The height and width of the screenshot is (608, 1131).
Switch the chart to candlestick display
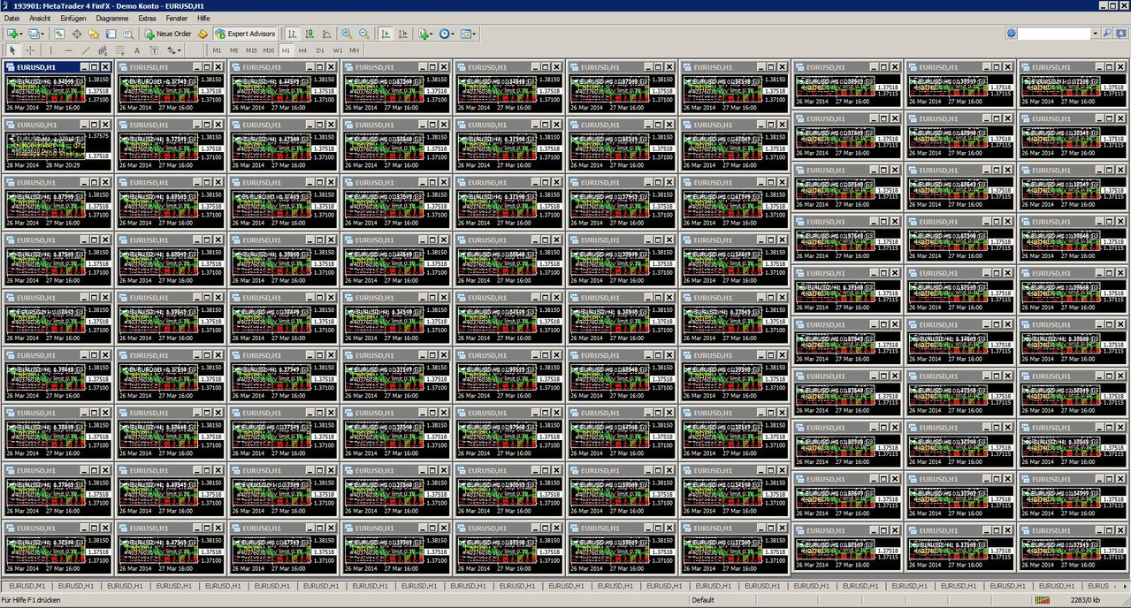point(309,34)
